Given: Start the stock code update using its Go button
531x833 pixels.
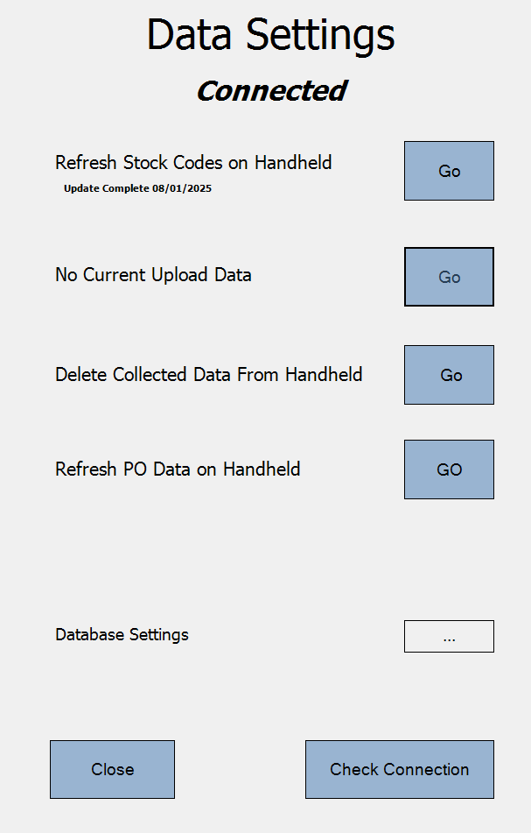Looking at the screenshot, I should [x=449, y=171].
